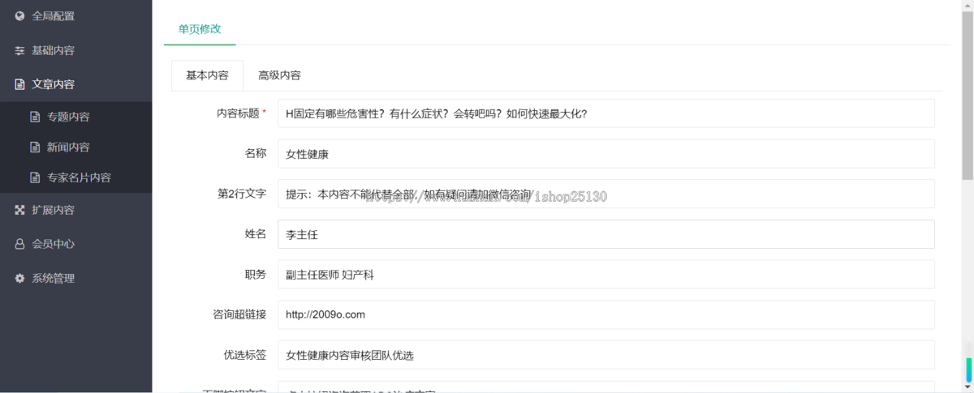Switch to the 高级内容 tab
Image resolution: width=974 pixels, height=393 pixels.
(x=279, y=75)
